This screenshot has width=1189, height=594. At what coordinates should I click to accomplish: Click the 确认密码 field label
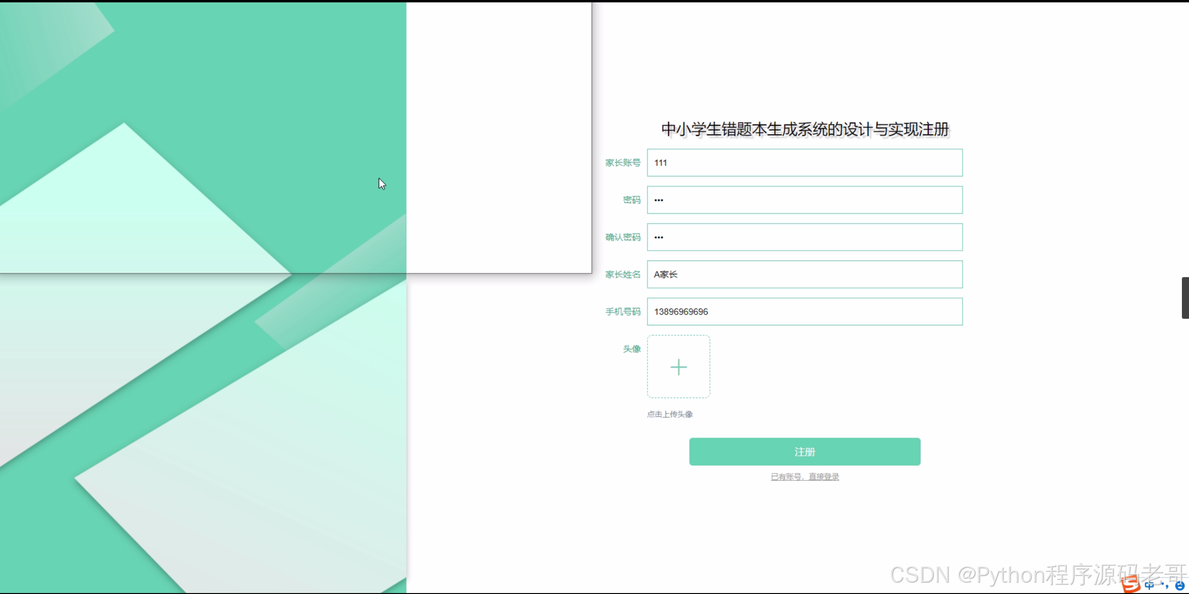(622, 237)
